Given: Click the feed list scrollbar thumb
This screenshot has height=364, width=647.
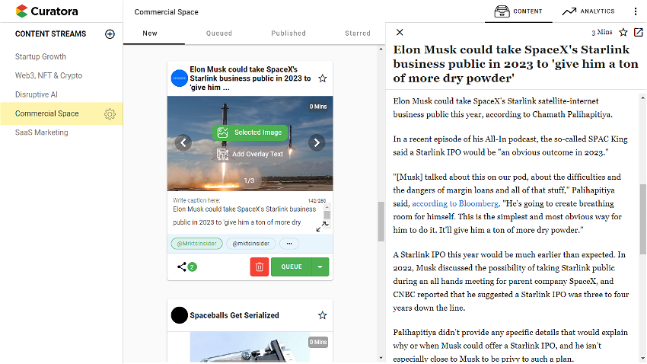Looking at the screenshot, I should (x=381, y=221).
